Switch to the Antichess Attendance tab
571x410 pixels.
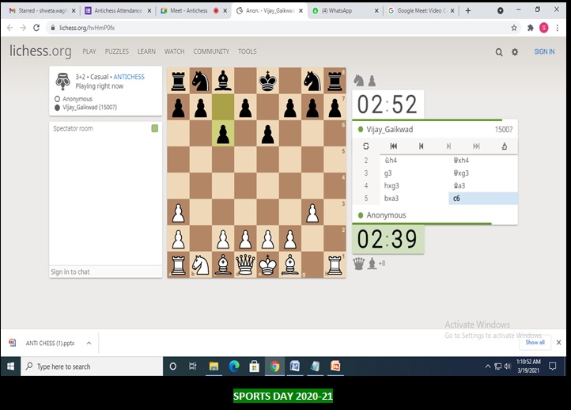(118, 10)
